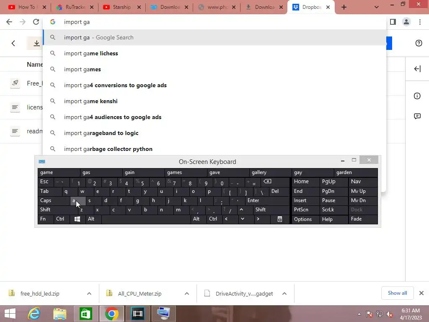Click Show all downloads button
Image resolution: width=429 pixels, height=322 pixels.
point(397,293)
